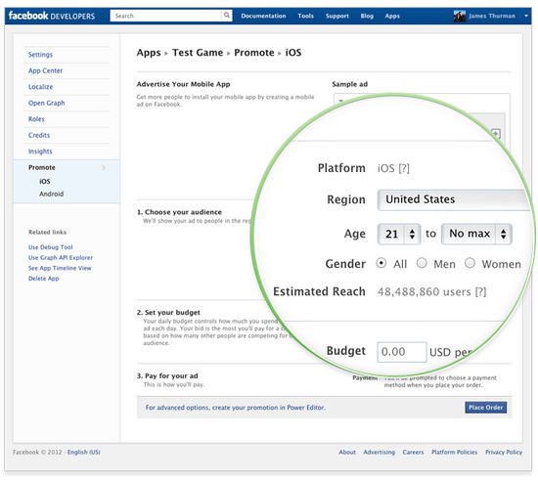Screen dimensions: 538x481
Task: Expand the Promote sidebar chevron
Action: pos(104,167)
